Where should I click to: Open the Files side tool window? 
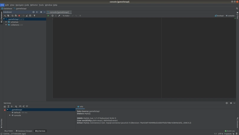point(238,15)
